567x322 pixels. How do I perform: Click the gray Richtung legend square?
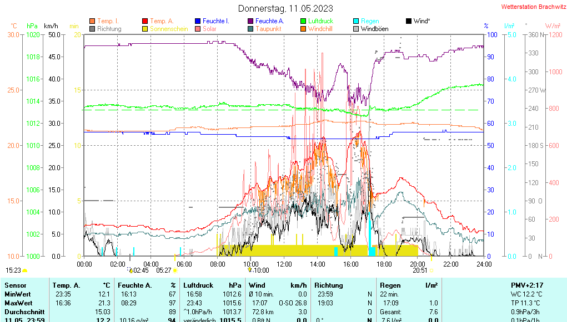pyautogui.click(x=92, y=29)
